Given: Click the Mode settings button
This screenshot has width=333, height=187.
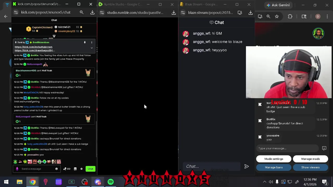Looking at the screenshot, I should pyautogui.click(x=274, y=159).
